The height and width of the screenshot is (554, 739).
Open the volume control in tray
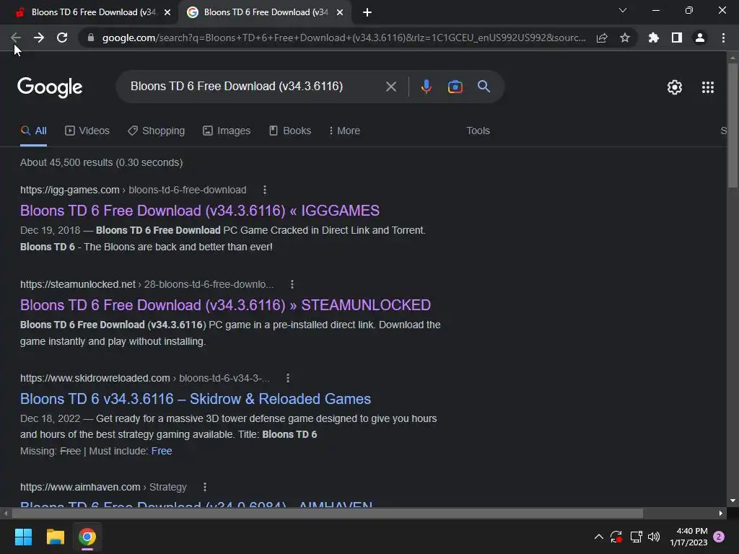point(654,537)
